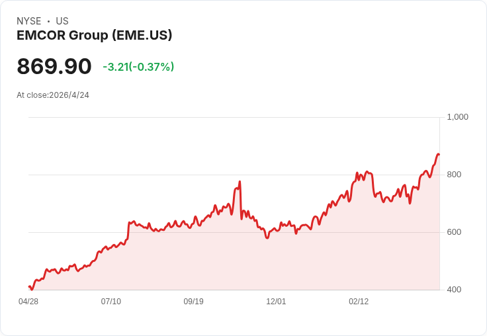Click the NYSE exchange label
The image size is (487, 336).
[x=29, y=21]
